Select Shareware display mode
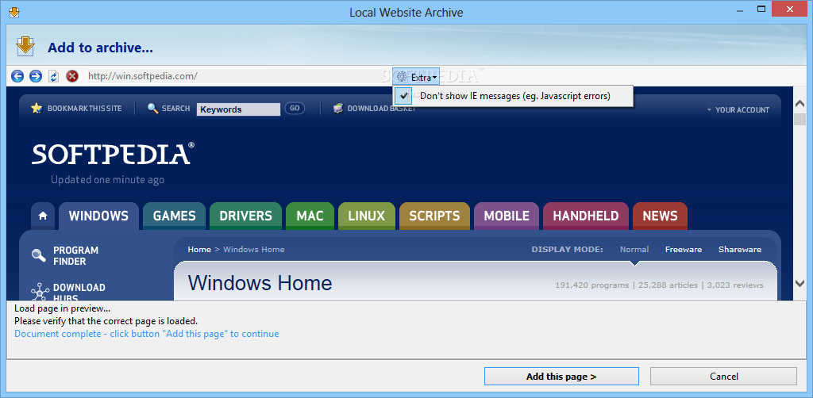This screenshot has width=813, height=398. 740,250
